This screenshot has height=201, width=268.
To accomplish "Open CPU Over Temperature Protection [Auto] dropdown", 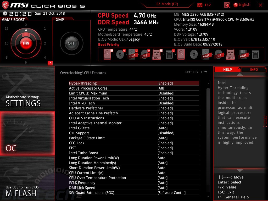I will (x=162, y=178).
